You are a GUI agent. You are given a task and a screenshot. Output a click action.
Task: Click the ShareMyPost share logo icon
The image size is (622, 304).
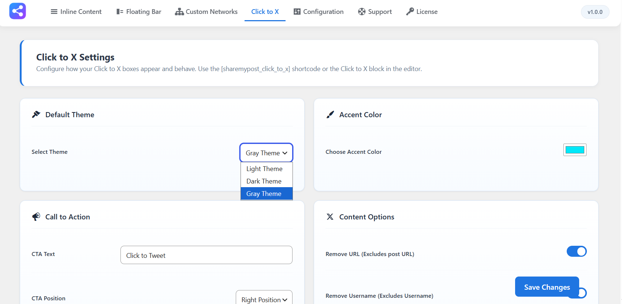pyautogui.click(x=18, y=11)
